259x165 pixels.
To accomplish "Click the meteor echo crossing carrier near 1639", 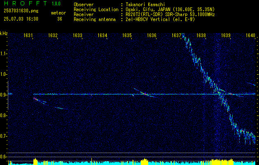I will pyautogui.click(x=230, y=94).
